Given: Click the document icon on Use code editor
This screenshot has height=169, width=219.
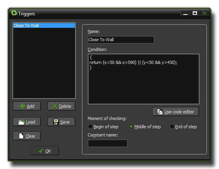Looking at the screenshot, I should (160, 112).
